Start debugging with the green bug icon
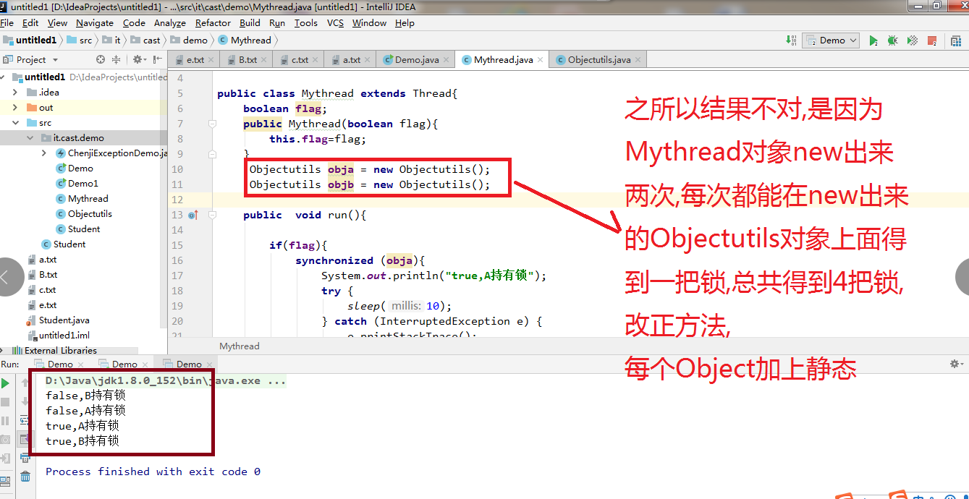 click(892, 40)
